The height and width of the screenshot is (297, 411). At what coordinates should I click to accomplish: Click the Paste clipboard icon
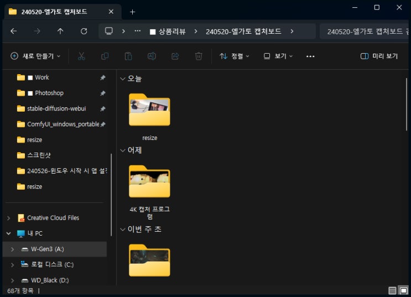click(128, 56)
